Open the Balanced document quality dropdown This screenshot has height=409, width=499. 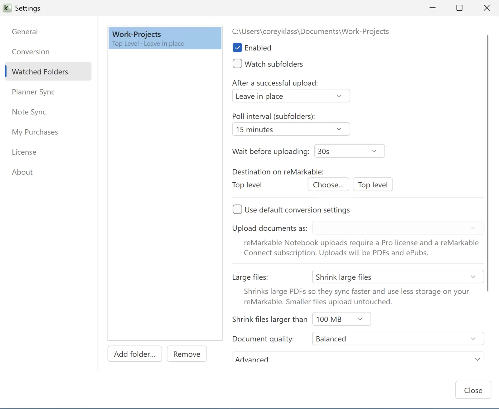tap(398, 339)
